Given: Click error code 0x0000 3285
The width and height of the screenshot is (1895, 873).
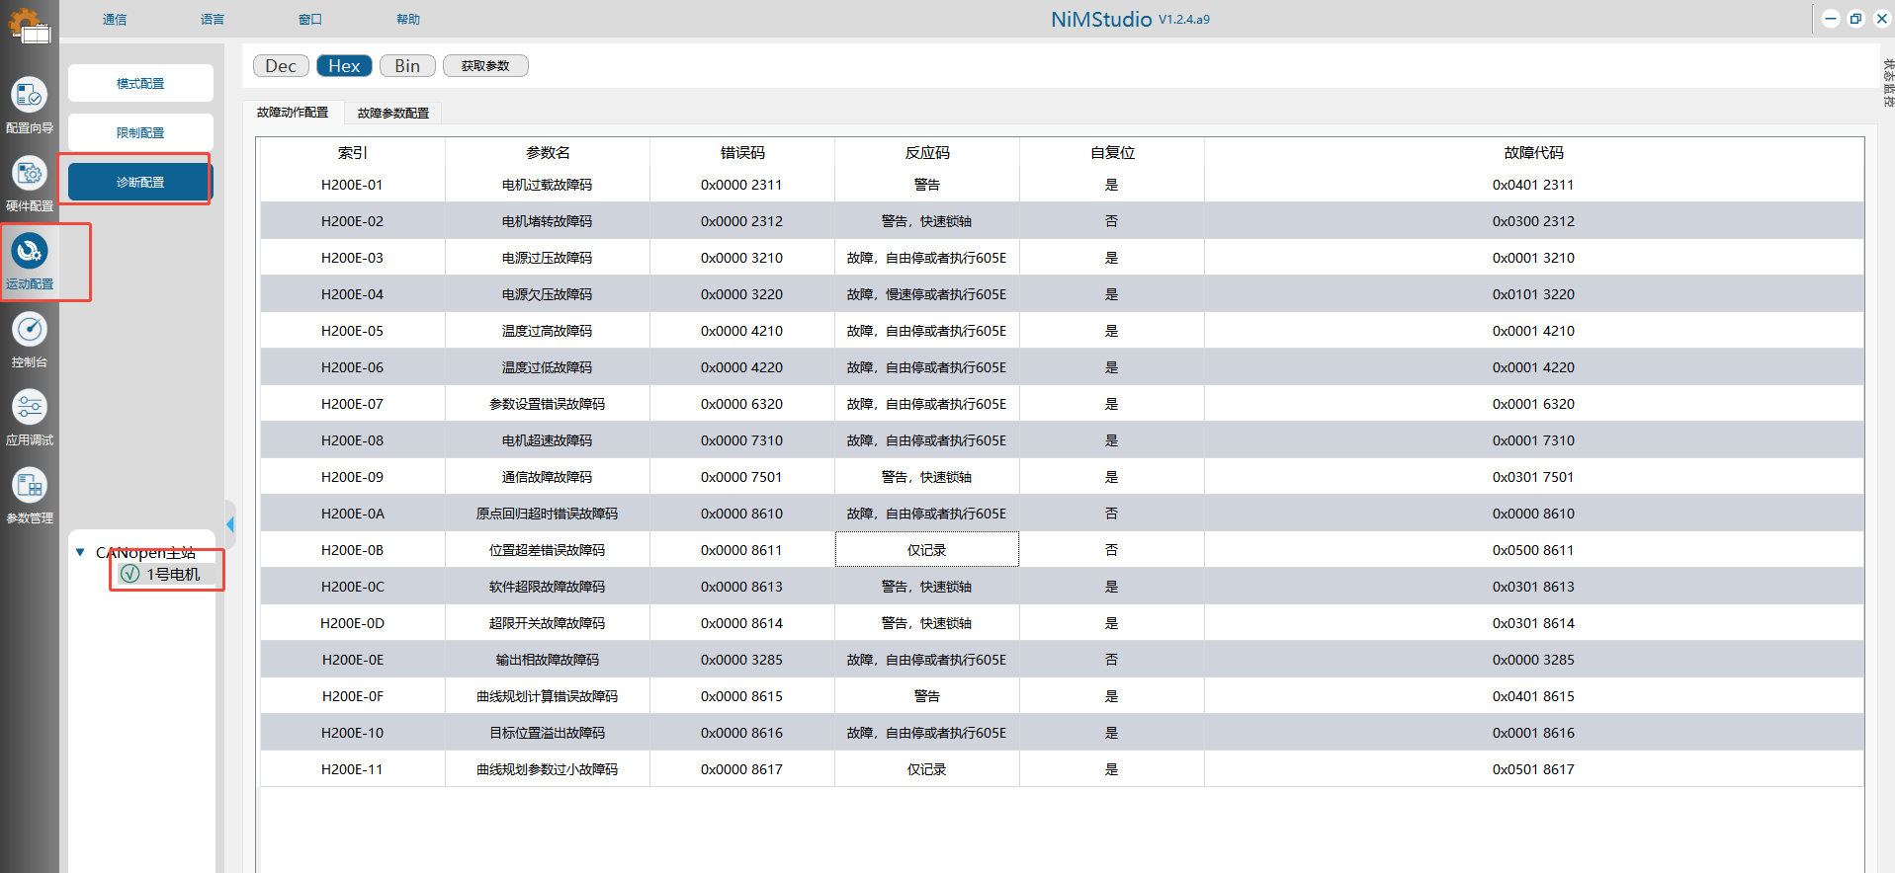Looking at the screenshot, I should coord(742,659).
